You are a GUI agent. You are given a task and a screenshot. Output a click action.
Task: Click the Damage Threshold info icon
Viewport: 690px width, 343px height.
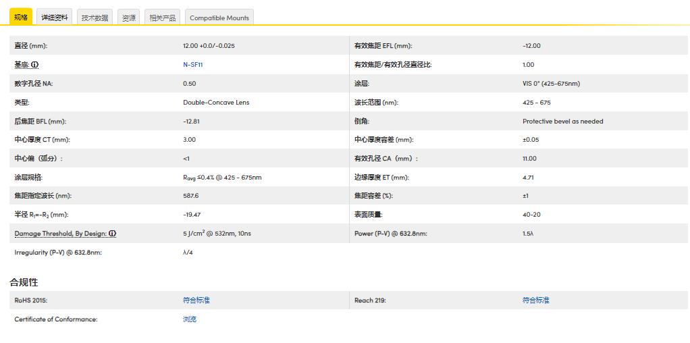pos(112,234)
